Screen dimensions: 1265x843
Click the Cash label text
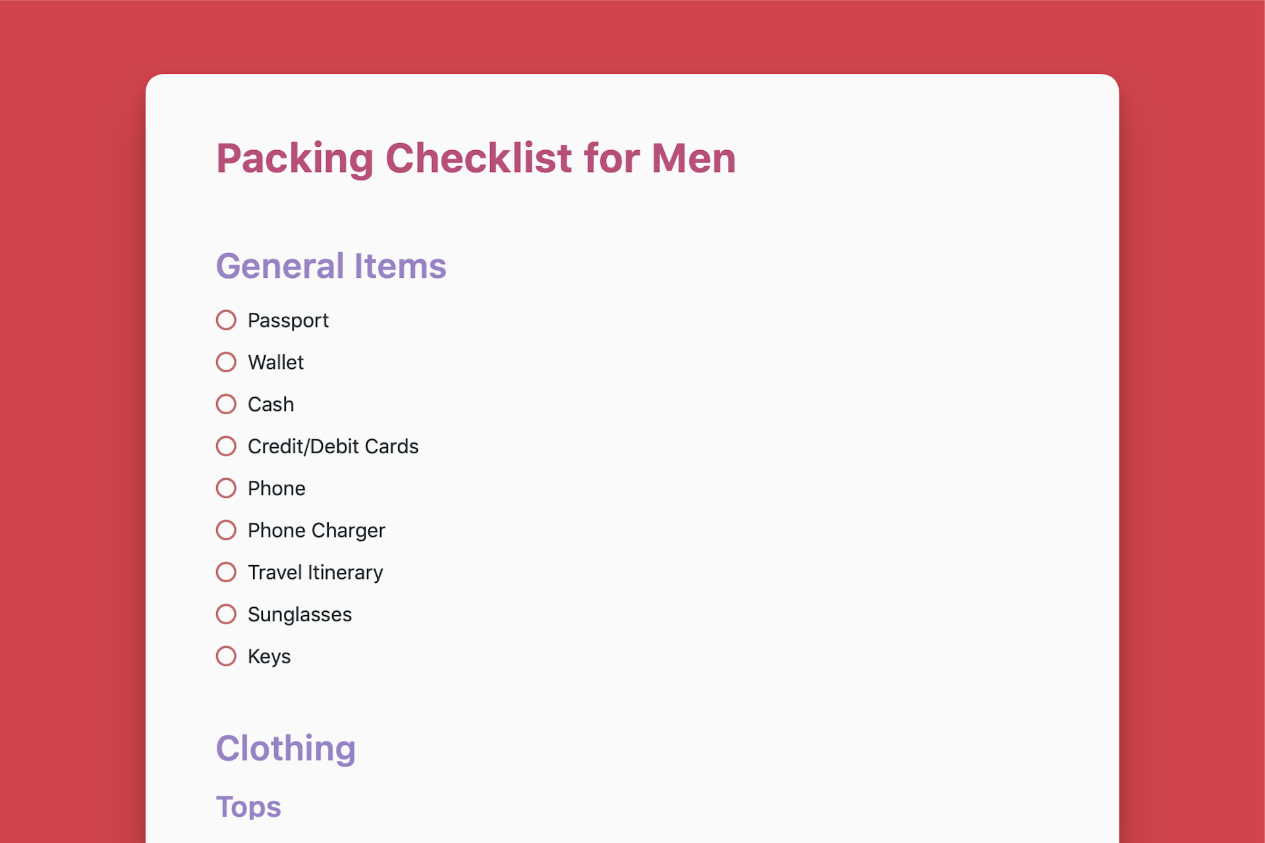coord(271,404)
